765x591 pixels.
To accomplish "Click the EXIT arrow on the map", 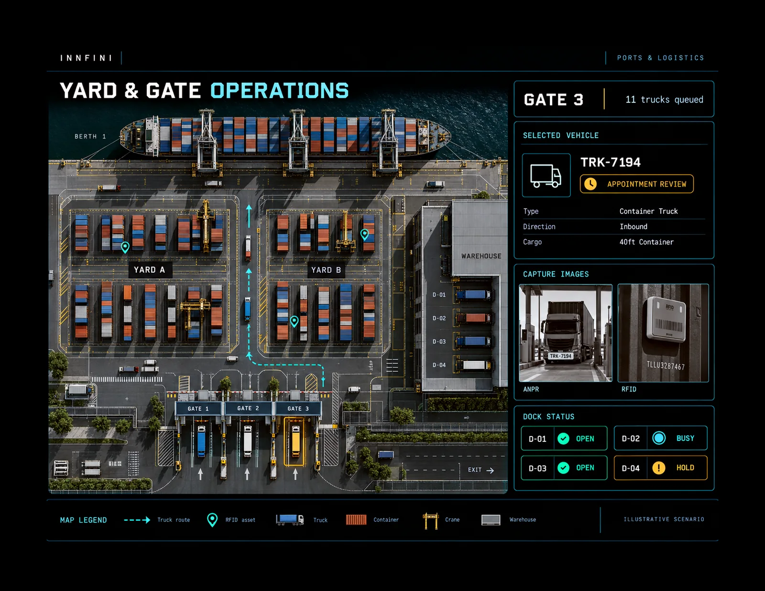I will (490, 470).
